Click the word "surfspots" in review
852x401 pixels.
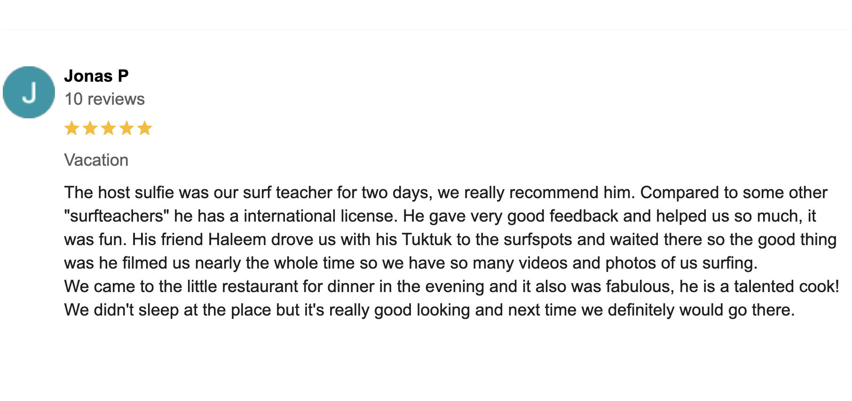[538, 239]
